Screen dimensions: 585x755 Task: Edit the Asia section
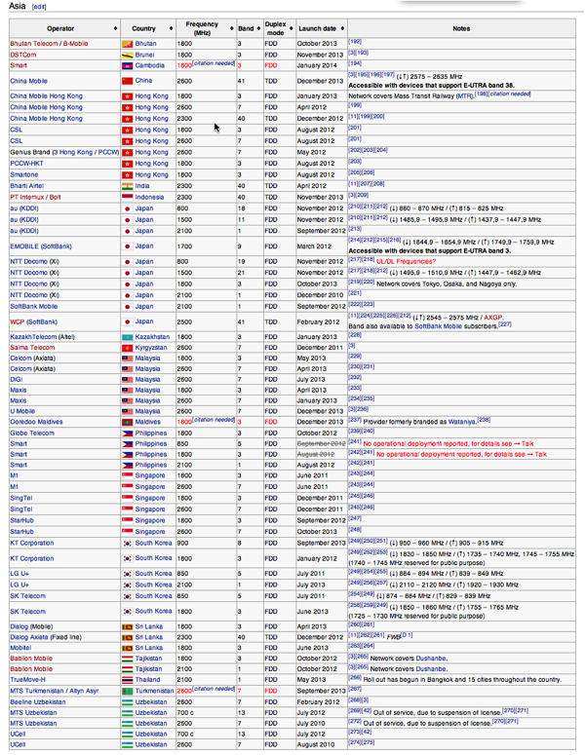click(x=39, y=7)
